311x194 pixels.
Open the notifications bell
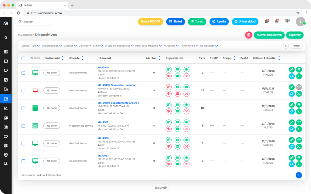tap(277, 21)
